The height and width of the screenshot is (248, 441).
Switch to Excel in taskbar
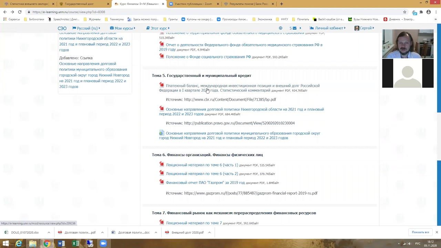[75, 244]
